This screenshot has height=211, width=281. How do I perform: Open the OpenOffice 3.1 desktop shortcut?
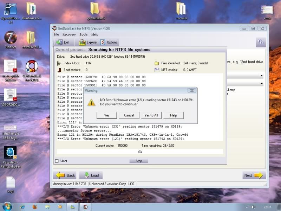click(x=11, y=13)
